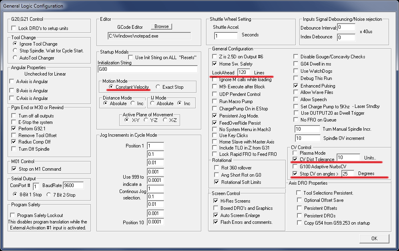Click the notepad.exe editor path field
Viewport: 399px width, 251px height.
[x=149, y=36]
